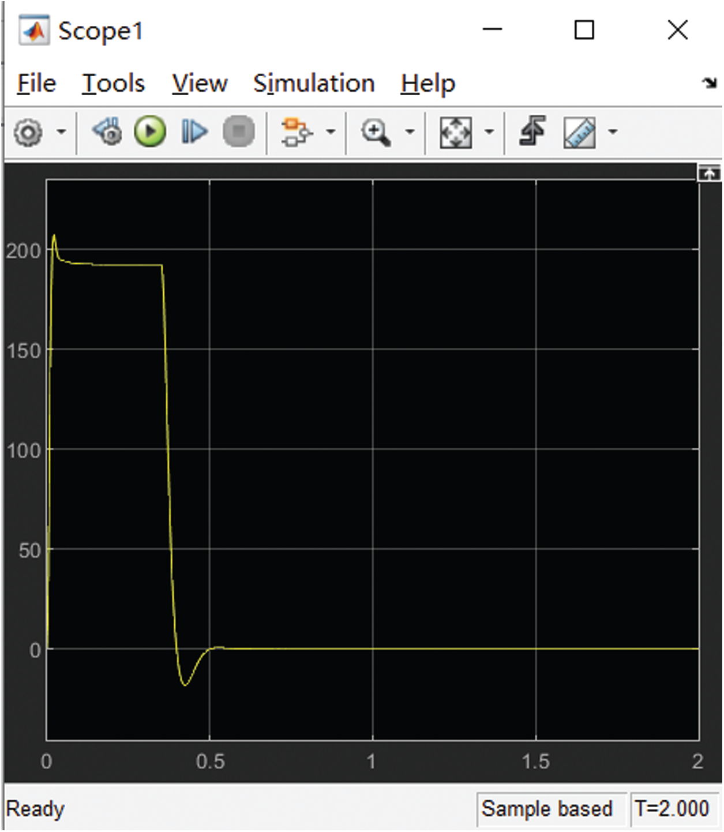Click the toolbar dock arrow at right
Viewport: 724px width, 832px height.
(x=709, y=84)
